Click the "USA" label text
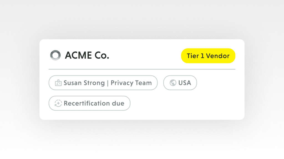 (x=185, y=83)
